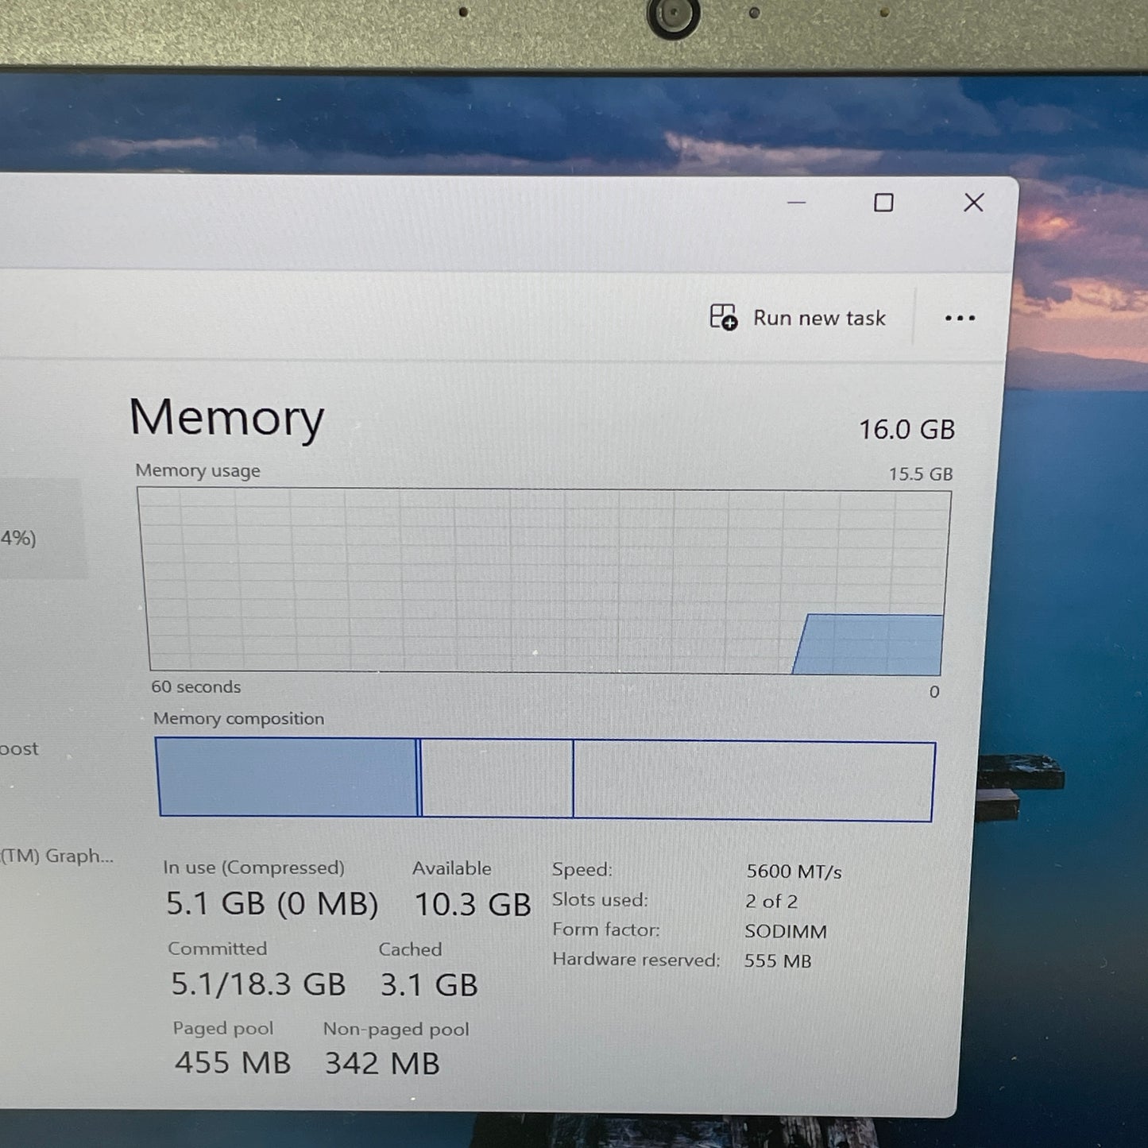The image size is (1148, 1148).
Task: Click the '60 seconds' graph label
Action: pyautogui.click(x=195, y=686)
